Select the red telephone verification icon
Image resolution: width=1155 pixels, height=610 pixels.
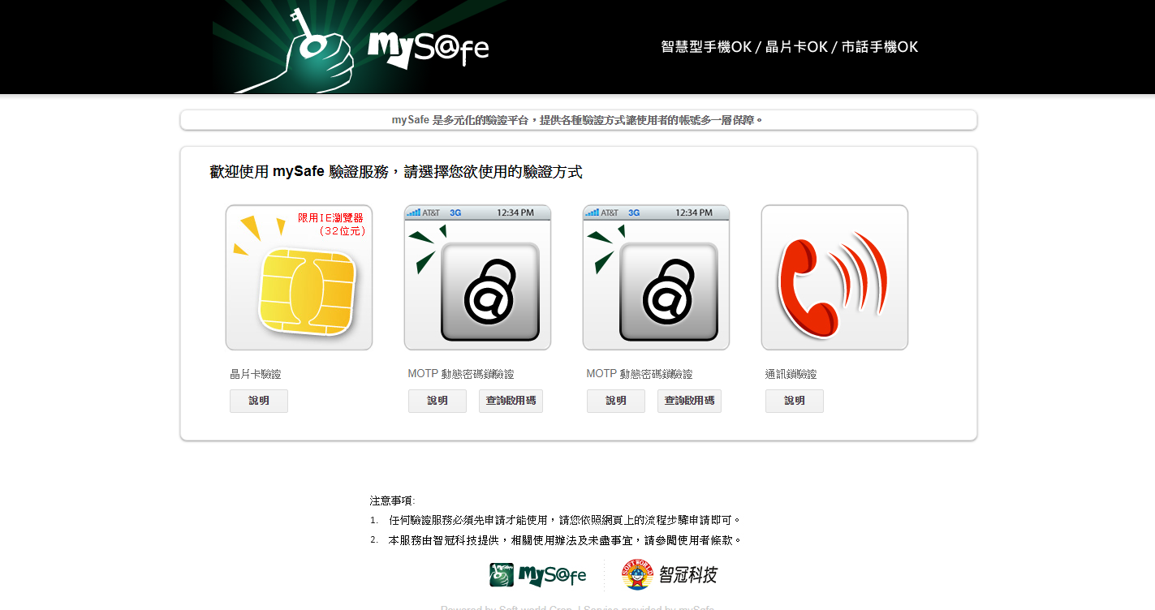coord(834,277)
